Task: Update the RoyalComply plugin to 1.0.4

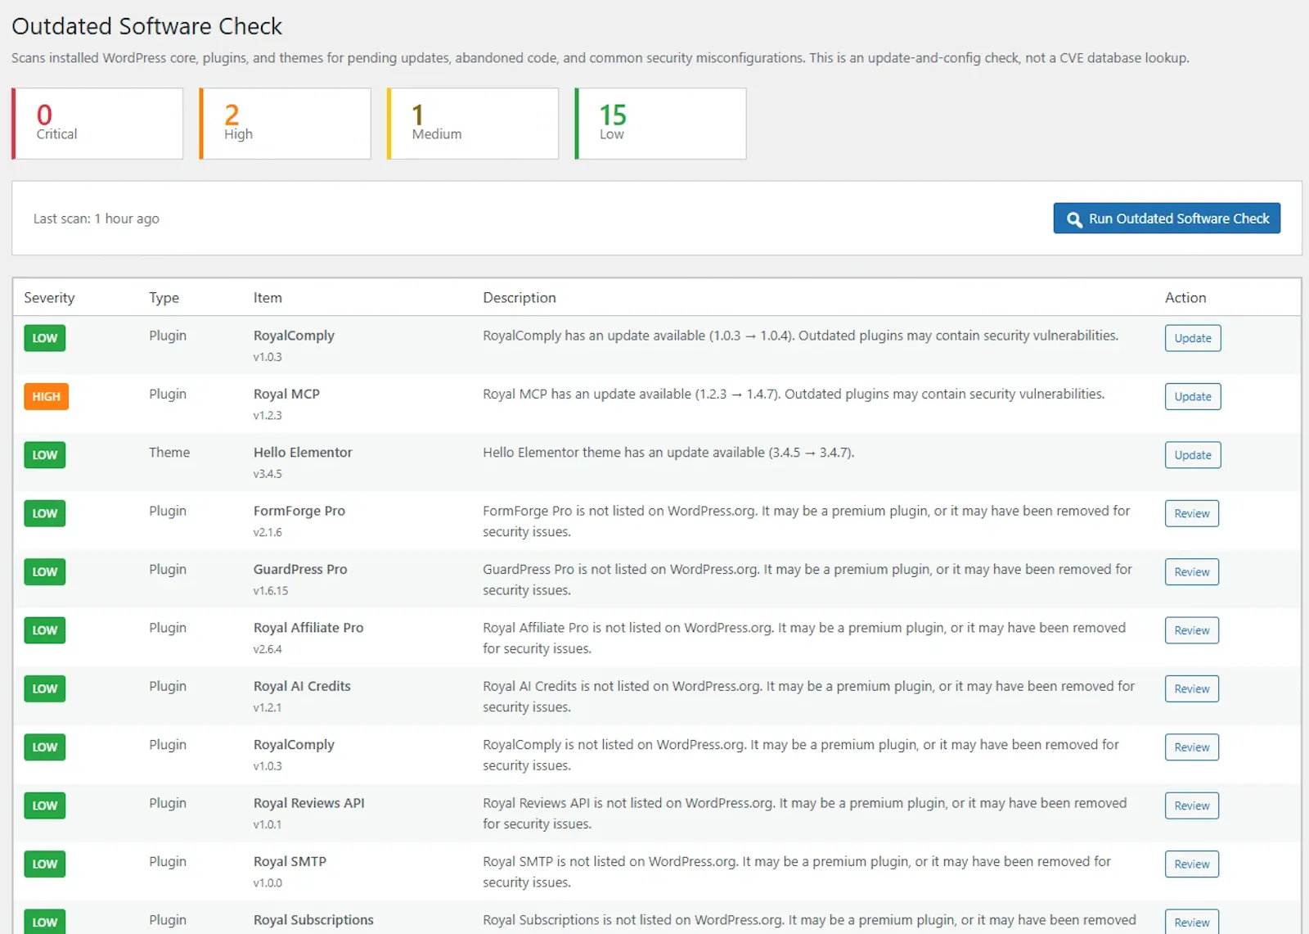Action: (x=1193, y=338)
